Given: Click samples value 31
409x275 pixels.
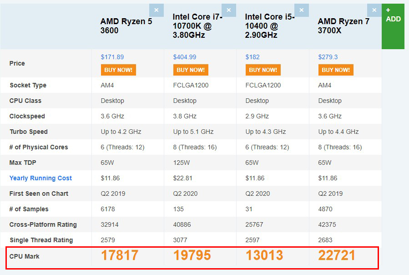Looking at the screenshot, I should tap(249, 209).
